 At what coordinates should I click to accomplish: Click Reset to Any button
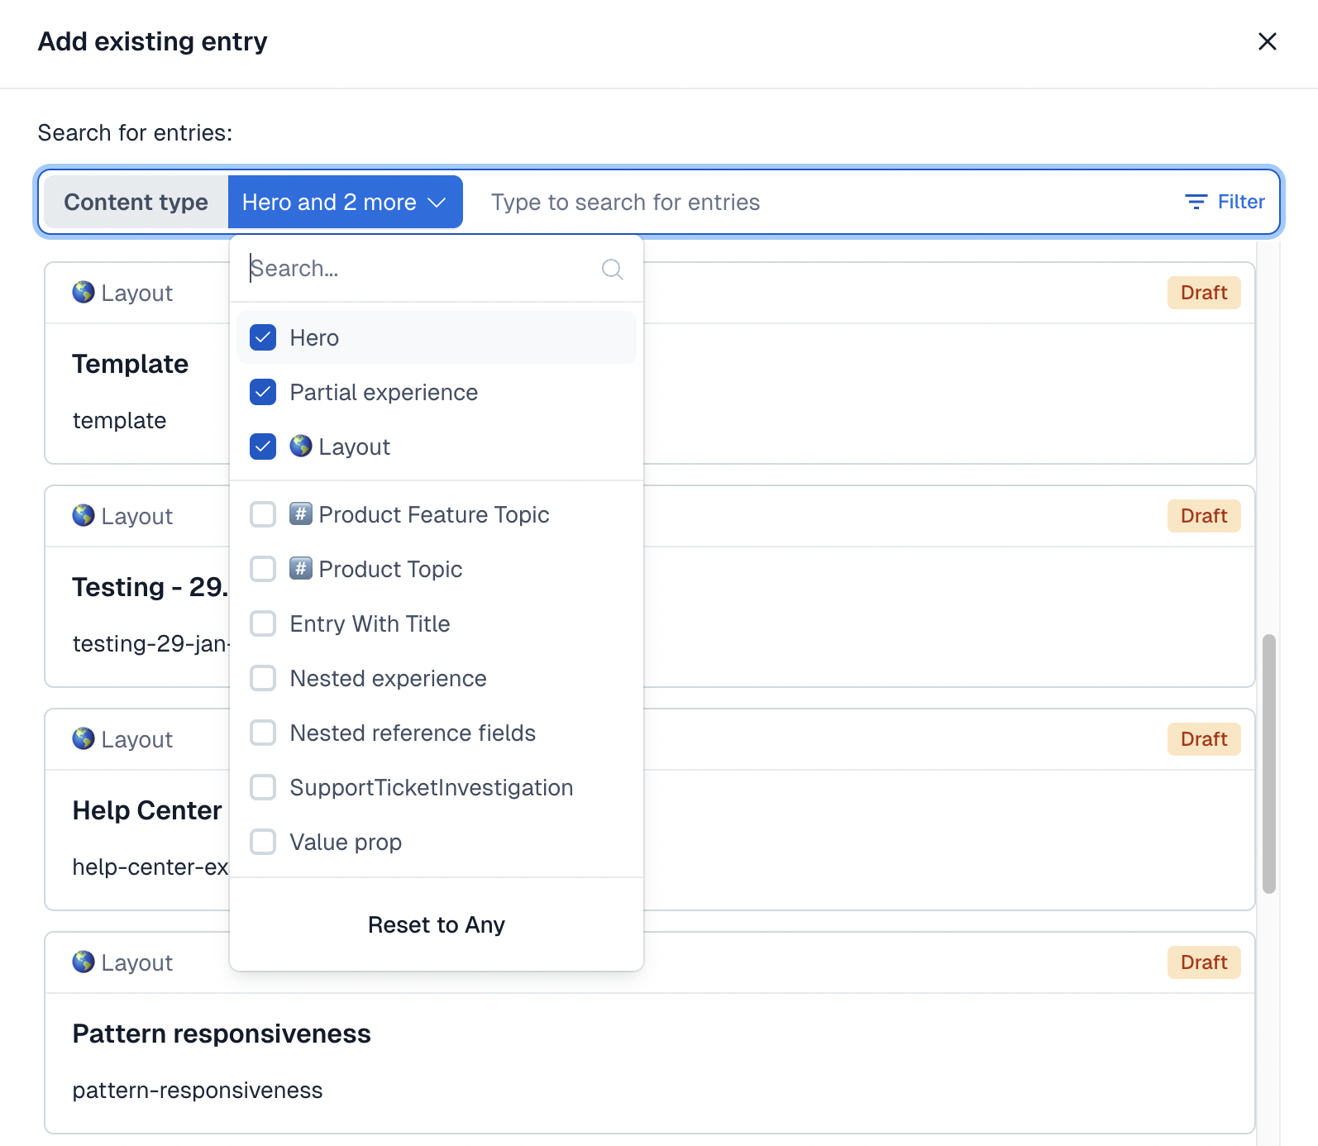click(436, 924)
